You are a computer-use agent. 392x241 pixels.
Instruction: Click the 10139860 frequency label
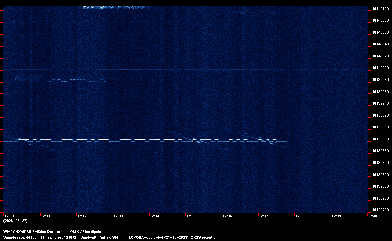point(380,151)
